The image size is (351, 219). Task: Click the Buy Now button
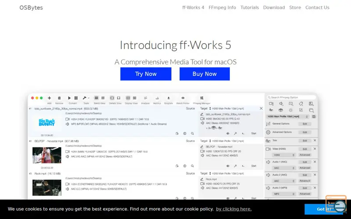coord(204,74)
